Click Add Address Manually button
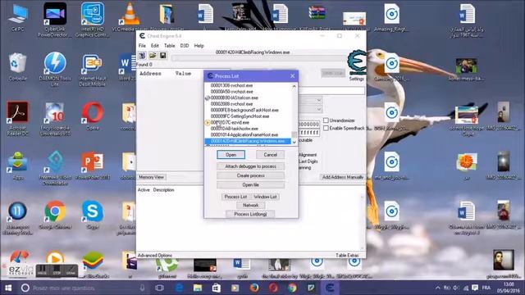Image resolution: width=525 pixels, height=295 pixels. (343, 177)
